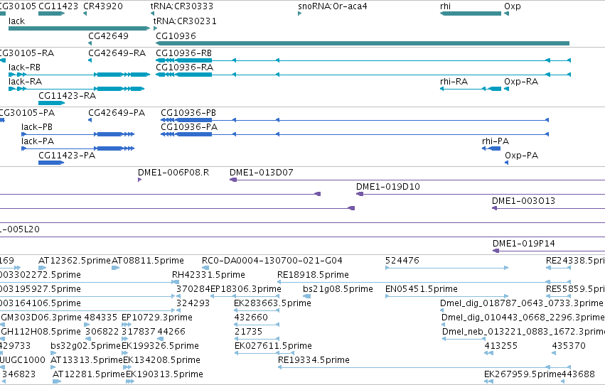Click the Dmel_dig_018787_0643_0733.3prime label
The height and width of the screenshot is (385, 605).
tap(521, 303)
